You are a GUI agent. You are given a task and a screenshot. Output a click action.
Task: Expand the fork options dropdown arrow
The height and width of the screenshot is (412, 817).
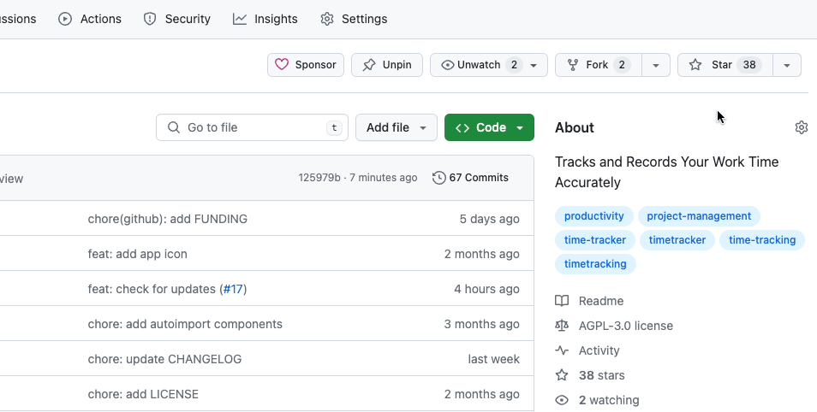point(656,65)
